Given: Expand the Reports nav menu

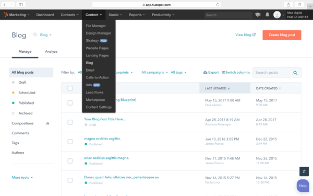Looking at the screenshot, I should tap(137, 15).
